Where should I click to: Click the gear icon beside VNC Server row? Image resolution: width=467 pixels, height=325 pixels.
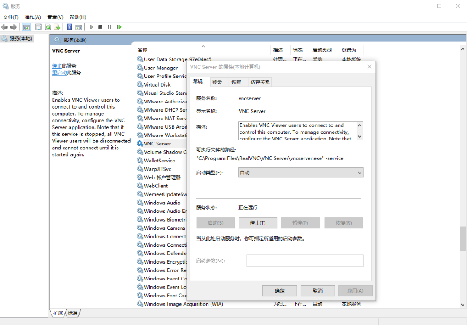[x=140, y=144]
